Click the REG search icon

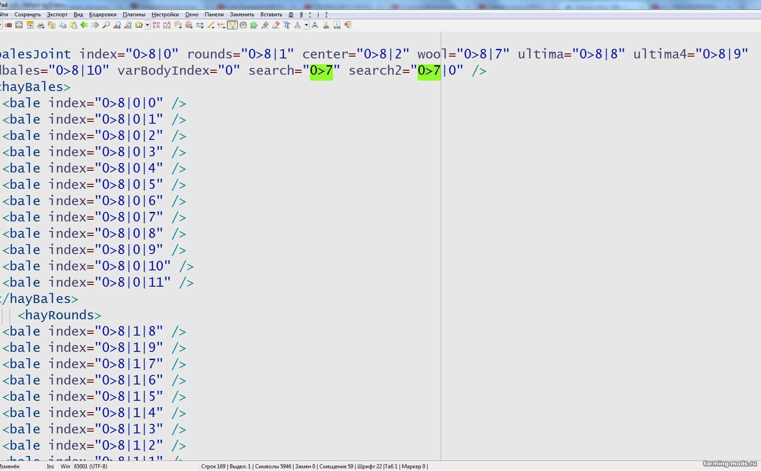coord(128,25)
